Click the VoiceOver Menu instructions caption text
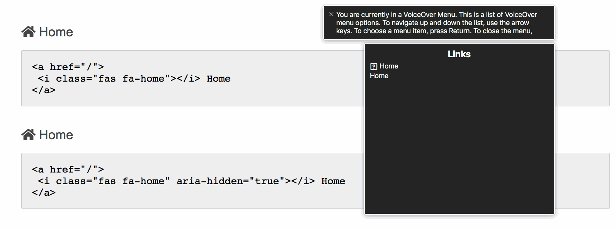 click(x=436, y=23)
